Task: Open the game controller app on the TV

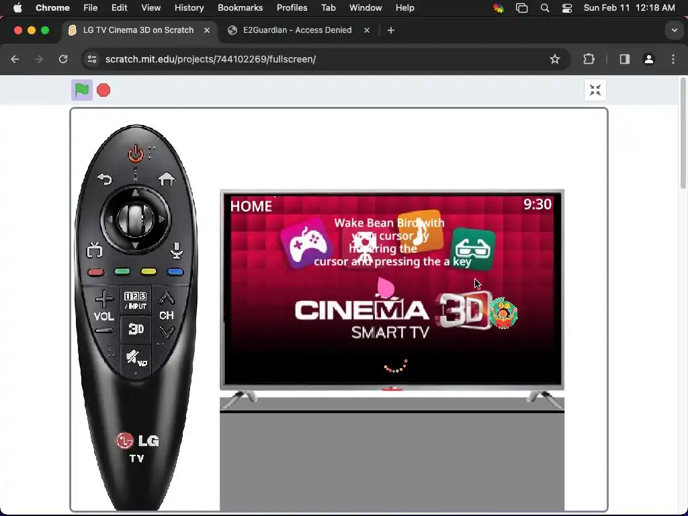Action: [x=306, y=243]
